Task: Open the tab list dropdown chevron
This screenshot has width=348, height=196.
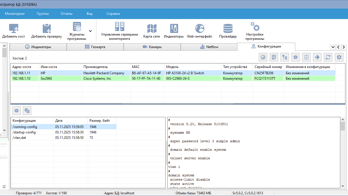Action: coord(333,47)
